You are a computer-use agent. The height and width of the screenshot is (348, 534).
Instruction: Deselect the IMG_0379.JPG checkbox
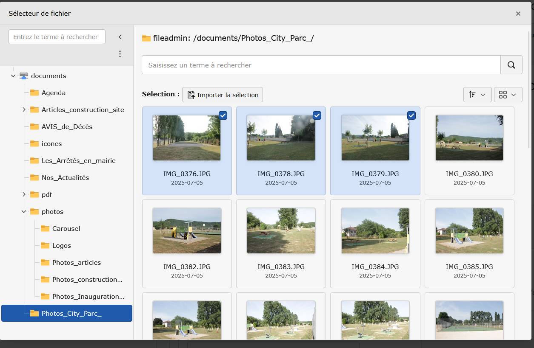(411, 115)
